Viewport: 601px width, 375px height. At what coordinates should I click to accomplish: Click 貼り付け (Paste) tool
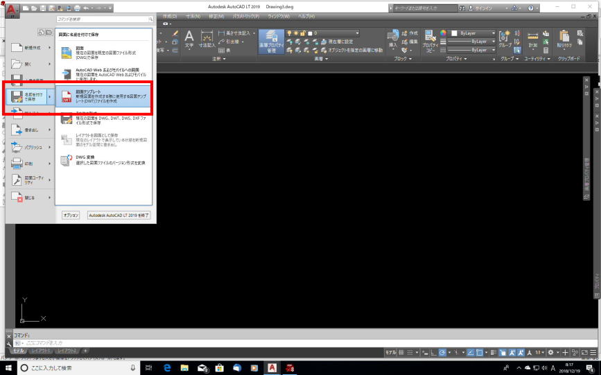(564, 40)
